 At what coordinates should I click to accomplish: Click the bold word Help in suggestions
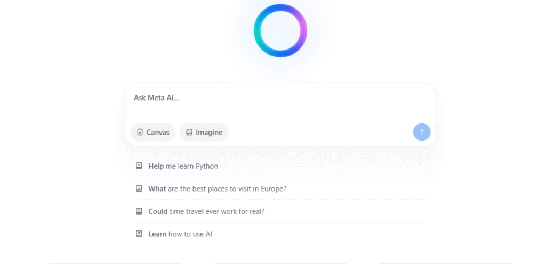pyautogui.click(x=156, y=166)
